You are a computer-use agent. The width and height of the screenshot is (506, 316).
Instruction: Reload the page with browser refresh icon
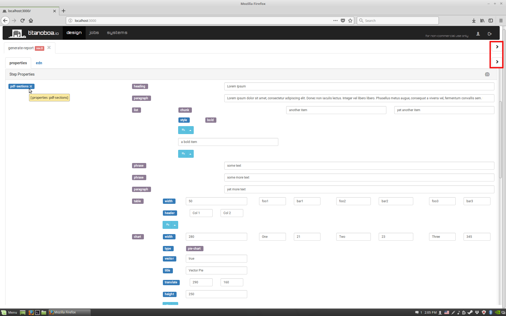22,21
